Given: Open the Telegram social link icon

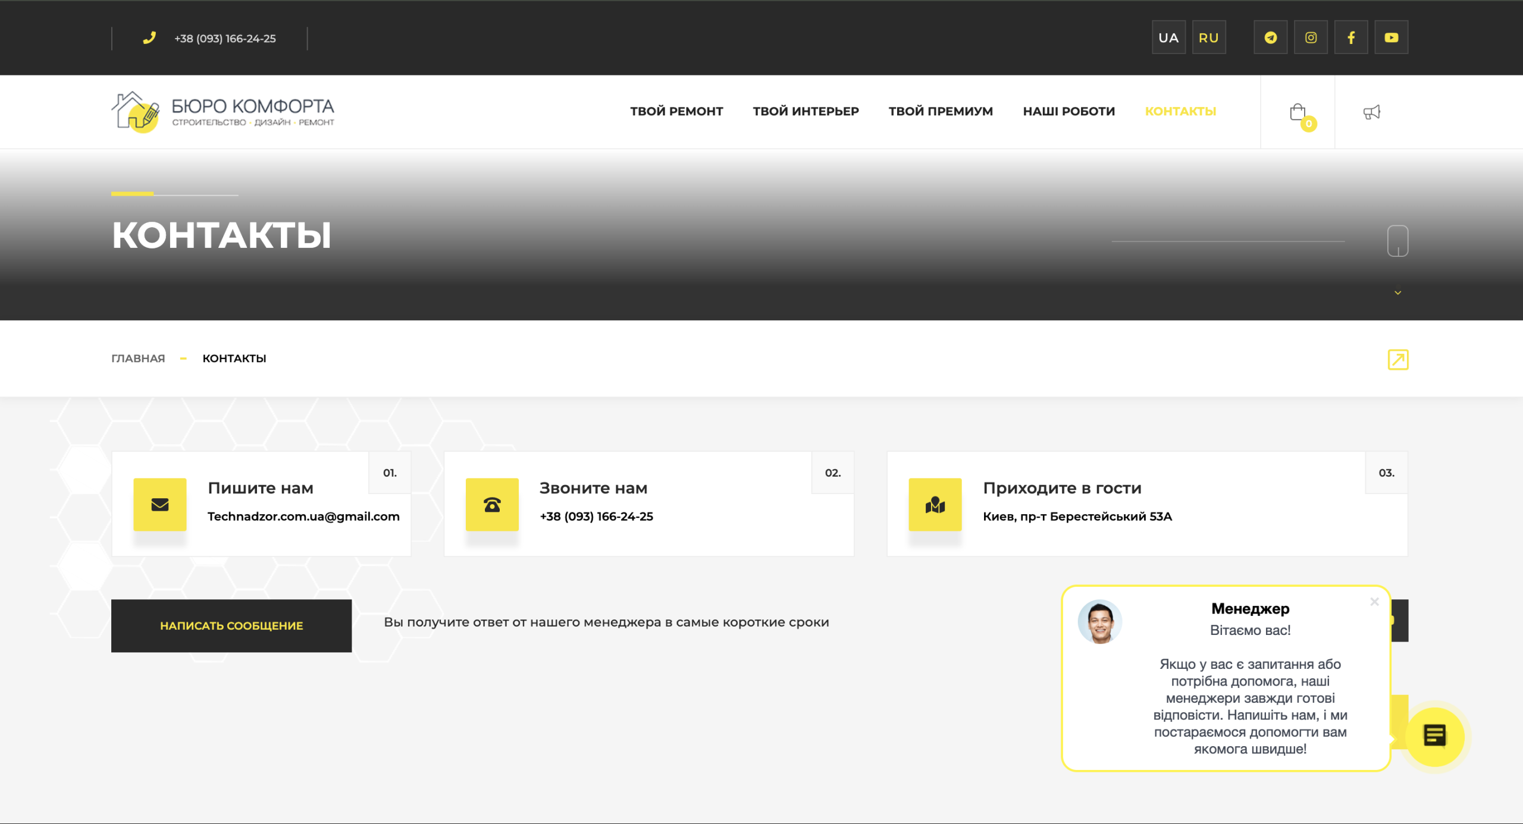Looking at the screenshot, I should (1270, 37).
